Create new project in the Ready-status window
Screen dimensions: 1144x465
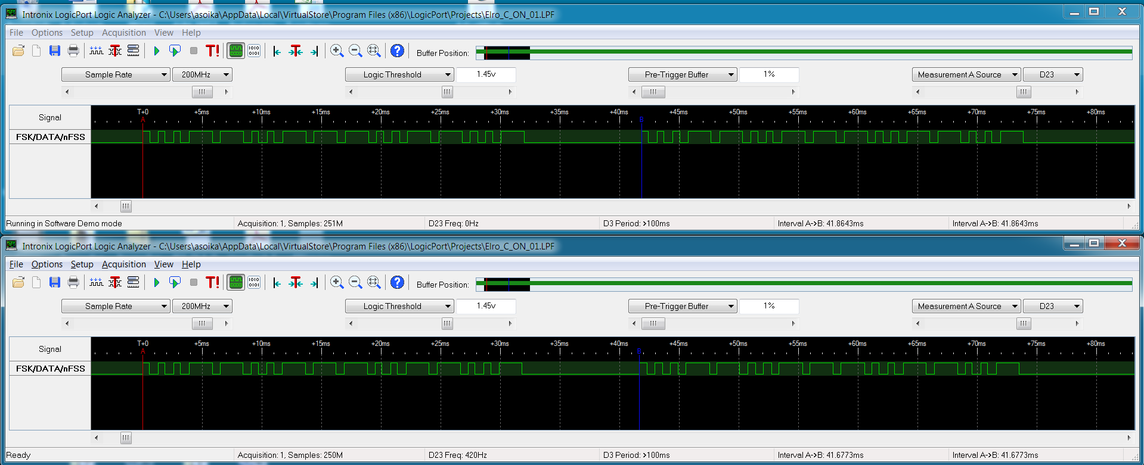pos(36,282)
